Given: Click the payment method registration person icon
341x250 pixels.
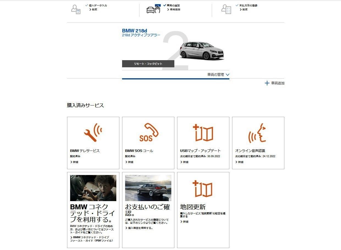Looking at the screenshot, I should [226, 9].
